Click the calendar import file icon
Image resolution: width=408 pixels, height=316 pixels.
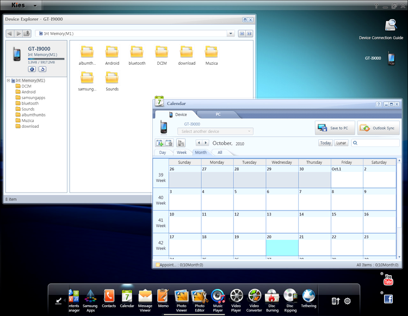[181, 143]
